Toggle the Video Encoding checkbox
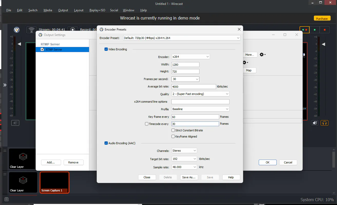This screenshot has height=205, width=337. pyautogui.click(x=106, y=49)
